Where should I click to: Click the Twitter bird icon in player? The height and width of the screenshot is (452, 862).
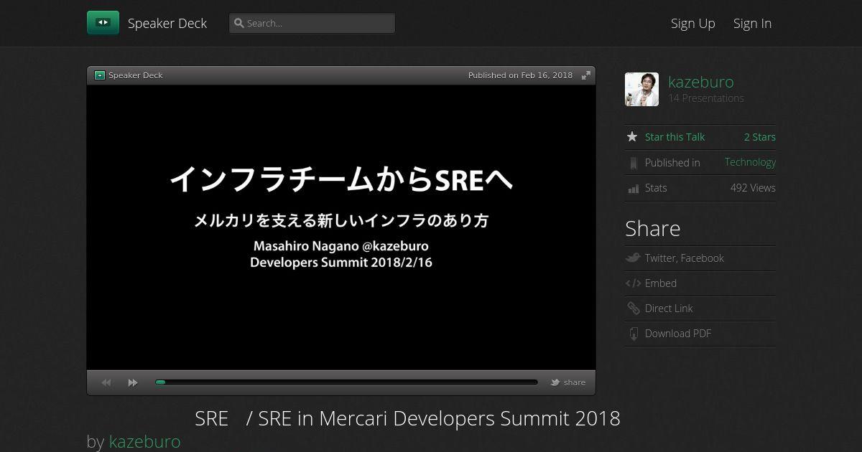click(x=555, y=382)
